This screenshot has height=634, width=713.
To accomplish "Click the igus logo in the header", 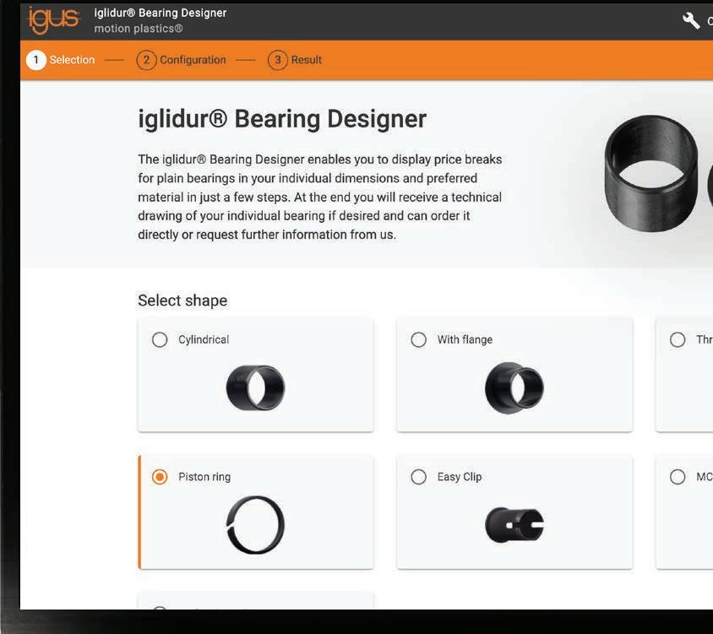I will point(54,20).
